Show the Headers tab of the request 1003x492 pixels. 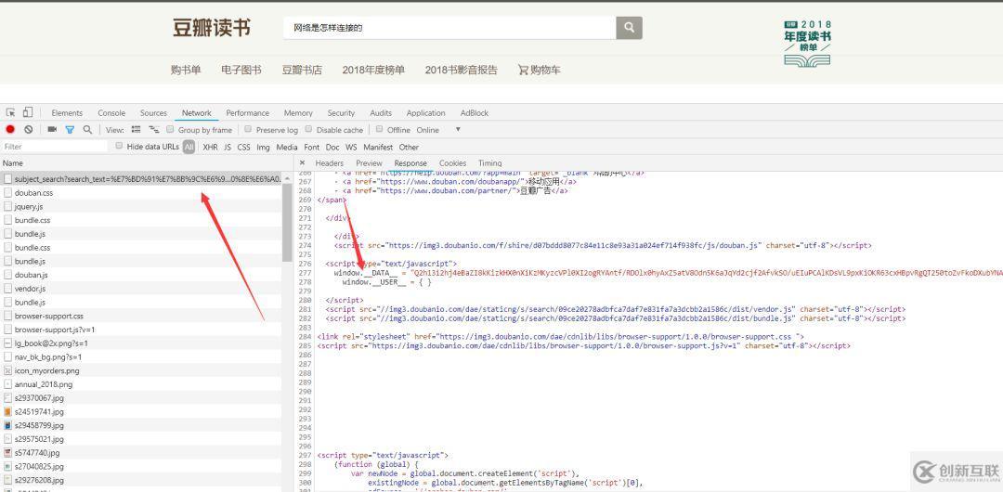pyautogui.click(x=330, y=163)
